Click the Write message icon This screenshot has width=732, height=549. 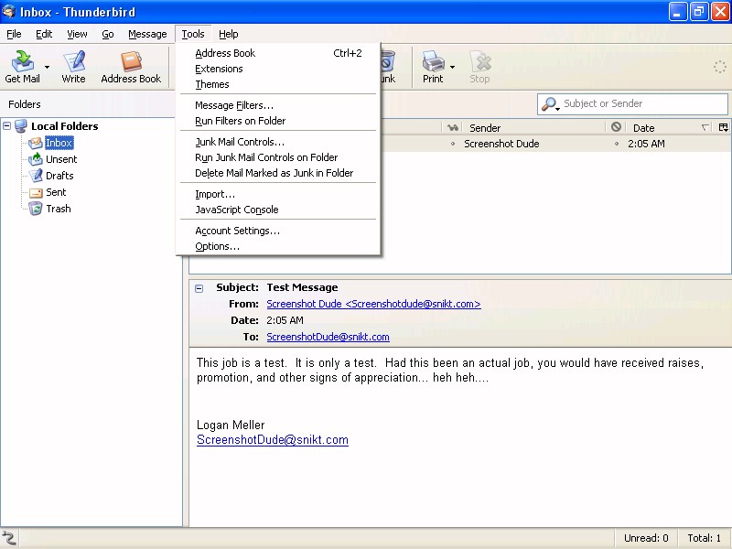point(73,66)
